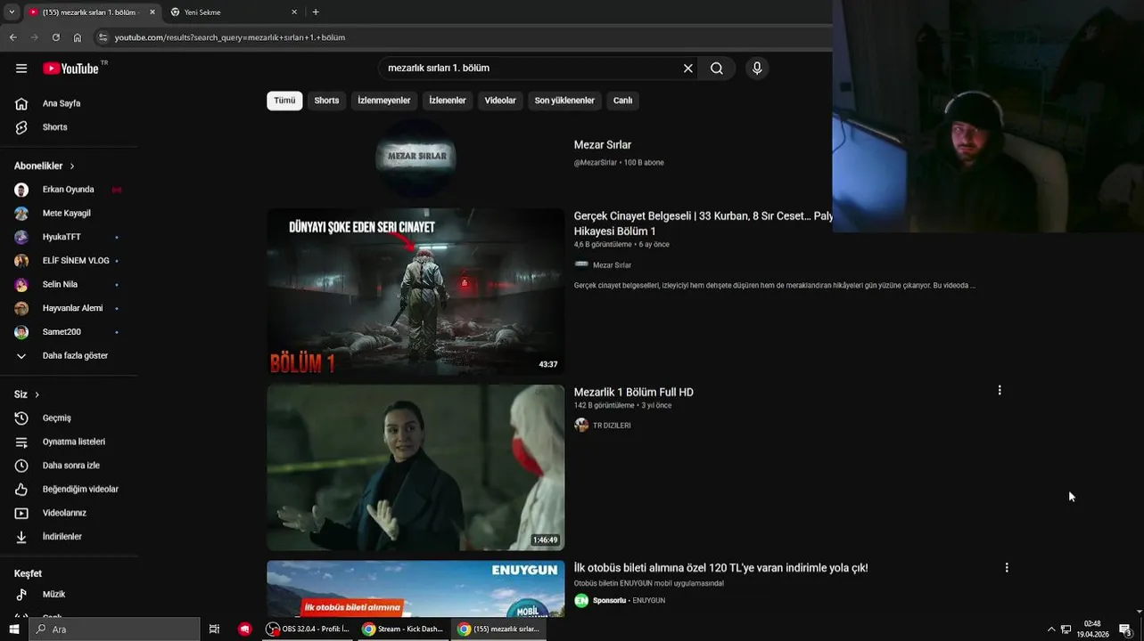Open a new browser tab with plus

point(316,12)
